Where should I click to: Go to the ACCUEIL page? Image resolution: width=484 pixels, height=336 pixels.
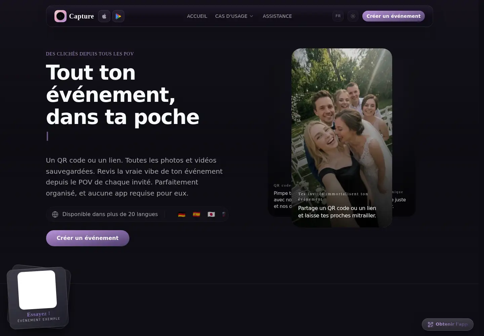tap(197, 16)
